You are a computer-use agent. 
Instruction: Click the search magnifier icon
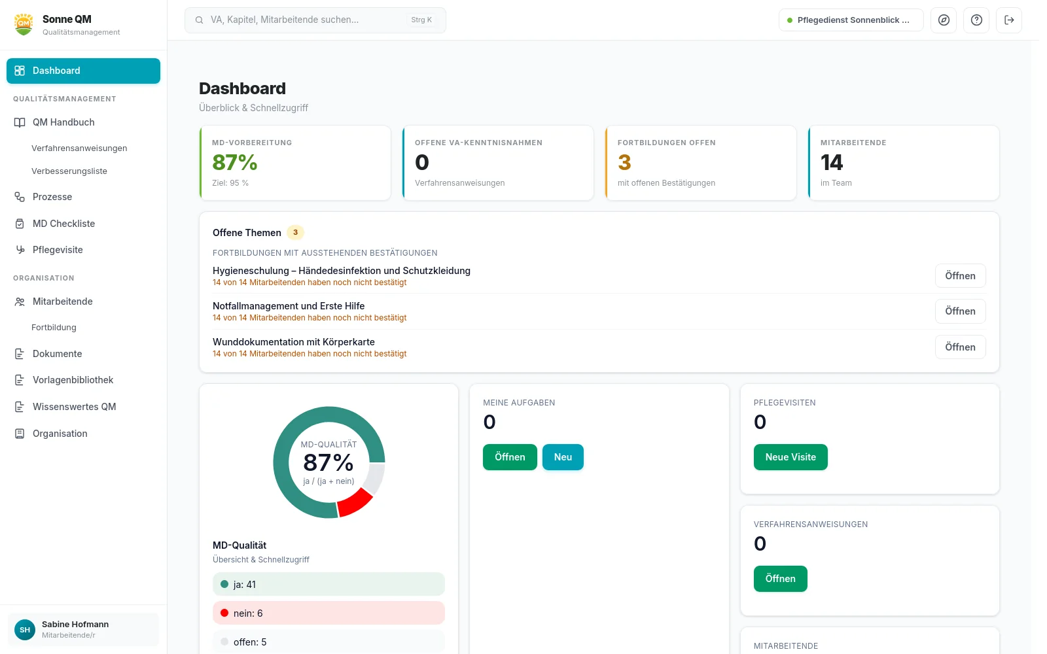[x=199, y=20]
